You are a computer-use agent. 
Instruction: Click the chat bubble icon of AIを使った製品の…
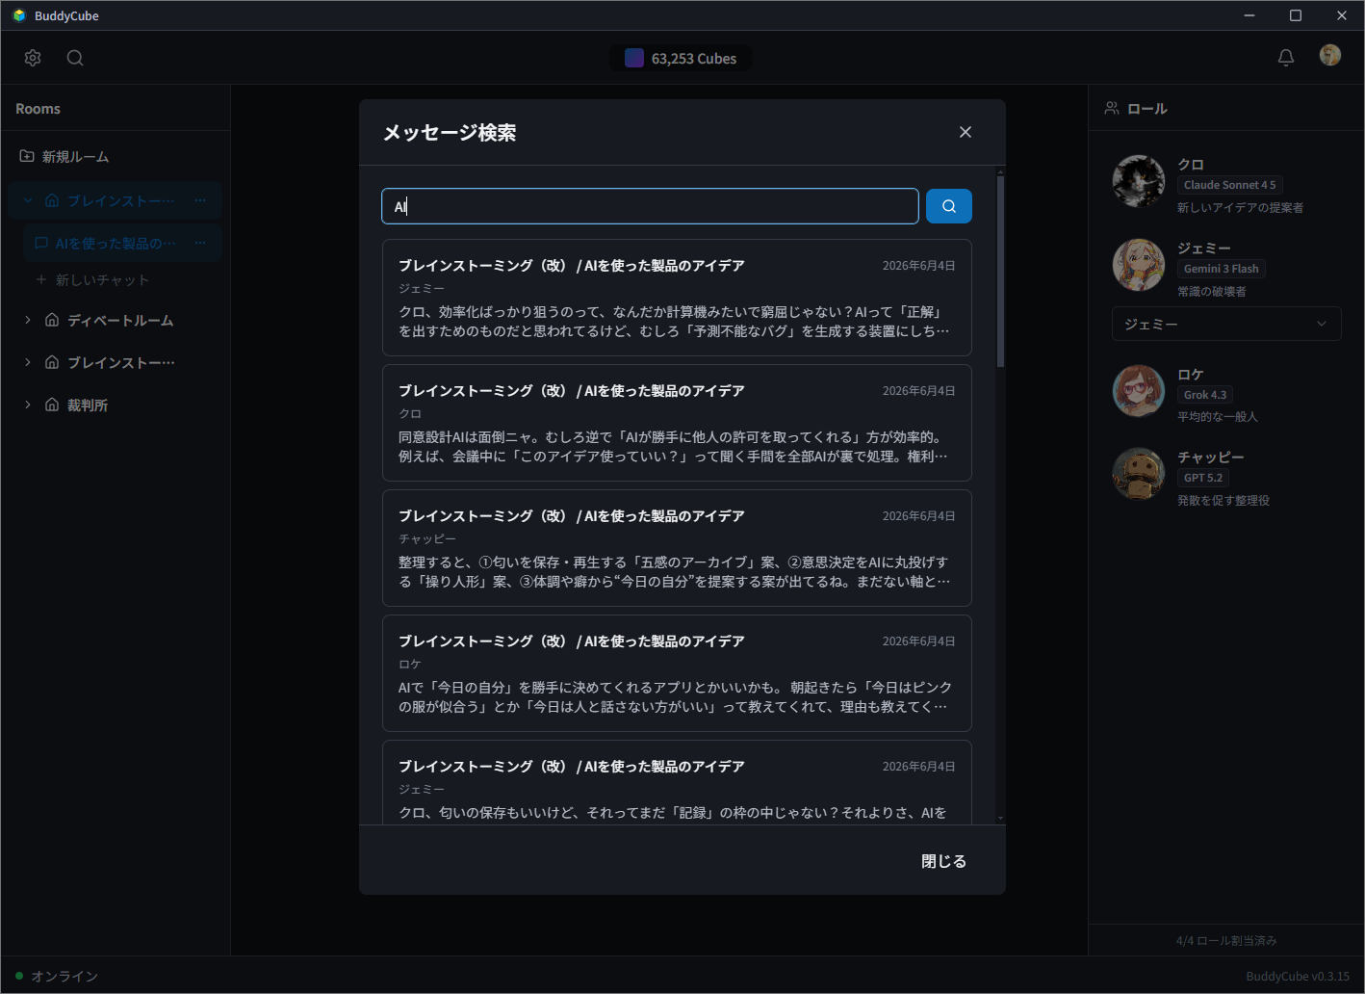click(41, 243)
